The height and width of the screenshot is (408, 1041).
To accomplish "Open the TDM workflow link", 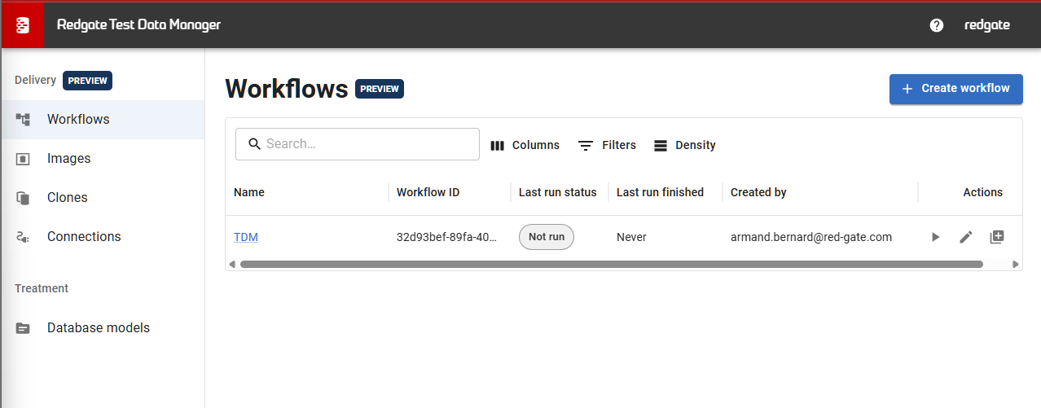I will click(246, 237).
